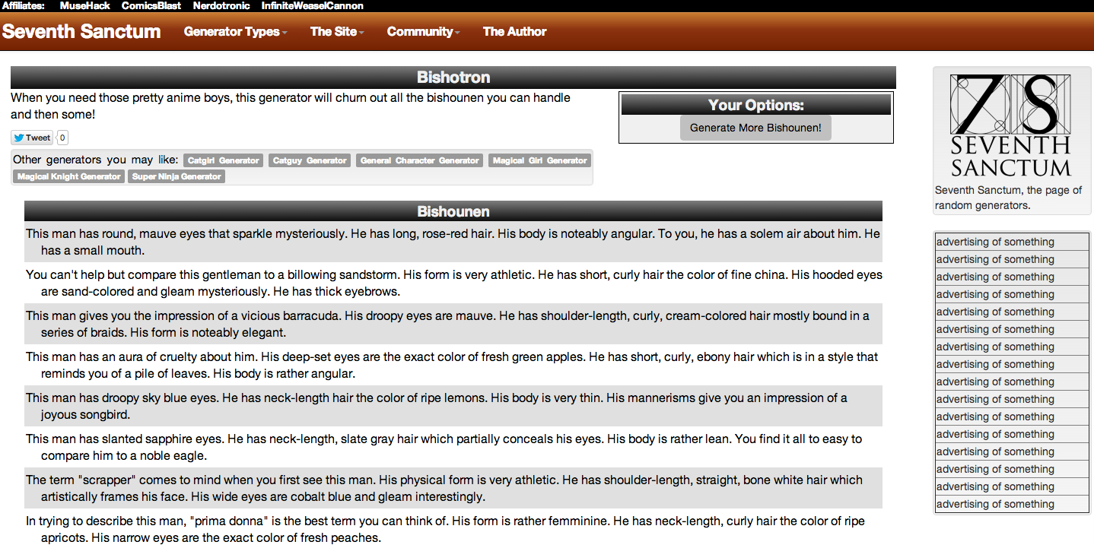Click the Affiliates label

[24, 5]
